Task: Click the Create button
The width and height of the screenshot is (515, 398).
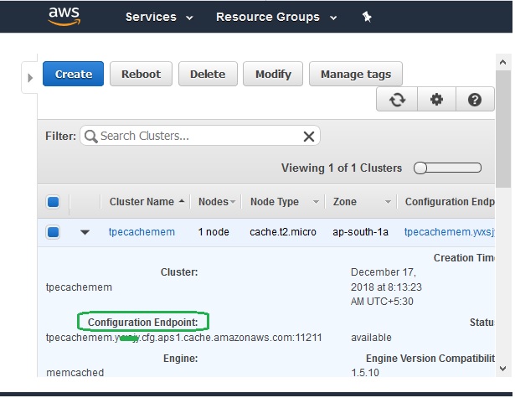Action: click(74, 74)
